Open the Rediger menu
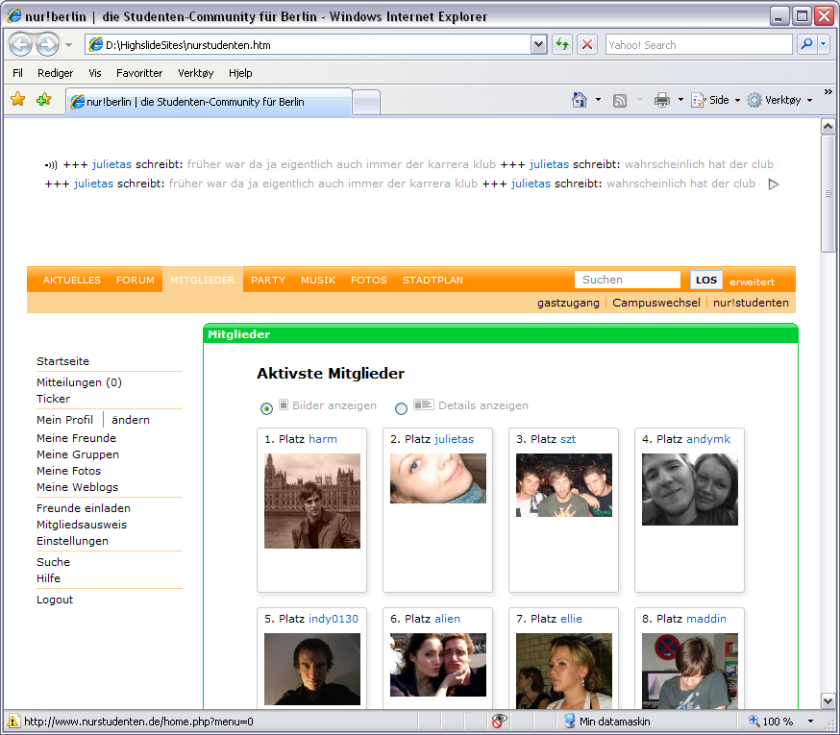840x735 pixels. [55, 73]
